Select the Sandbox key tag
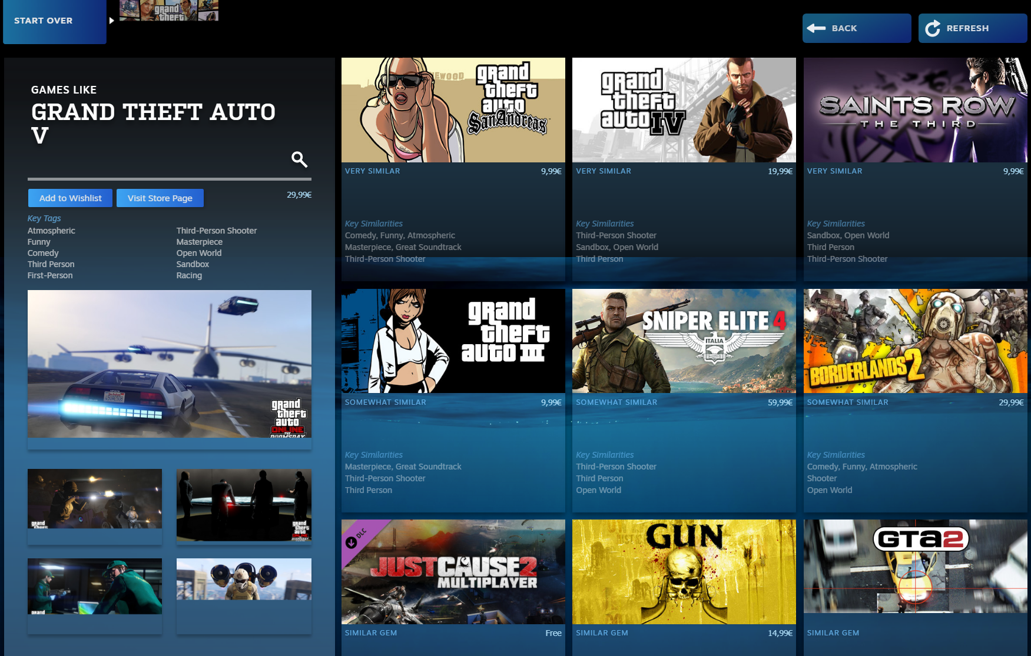 point(193,264)
